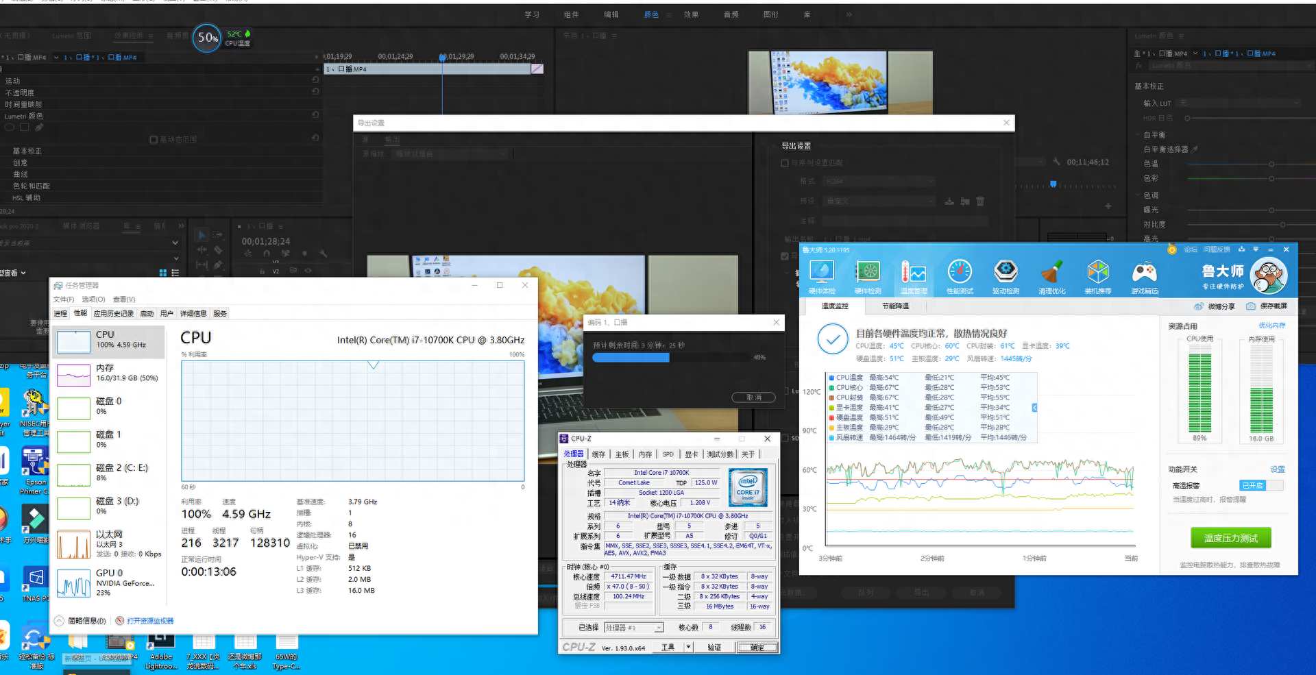This screenshot has height=675, width=1316.
Task: Open 文件(F) menu in Task Manager
Action: click(x=64, y=299)
